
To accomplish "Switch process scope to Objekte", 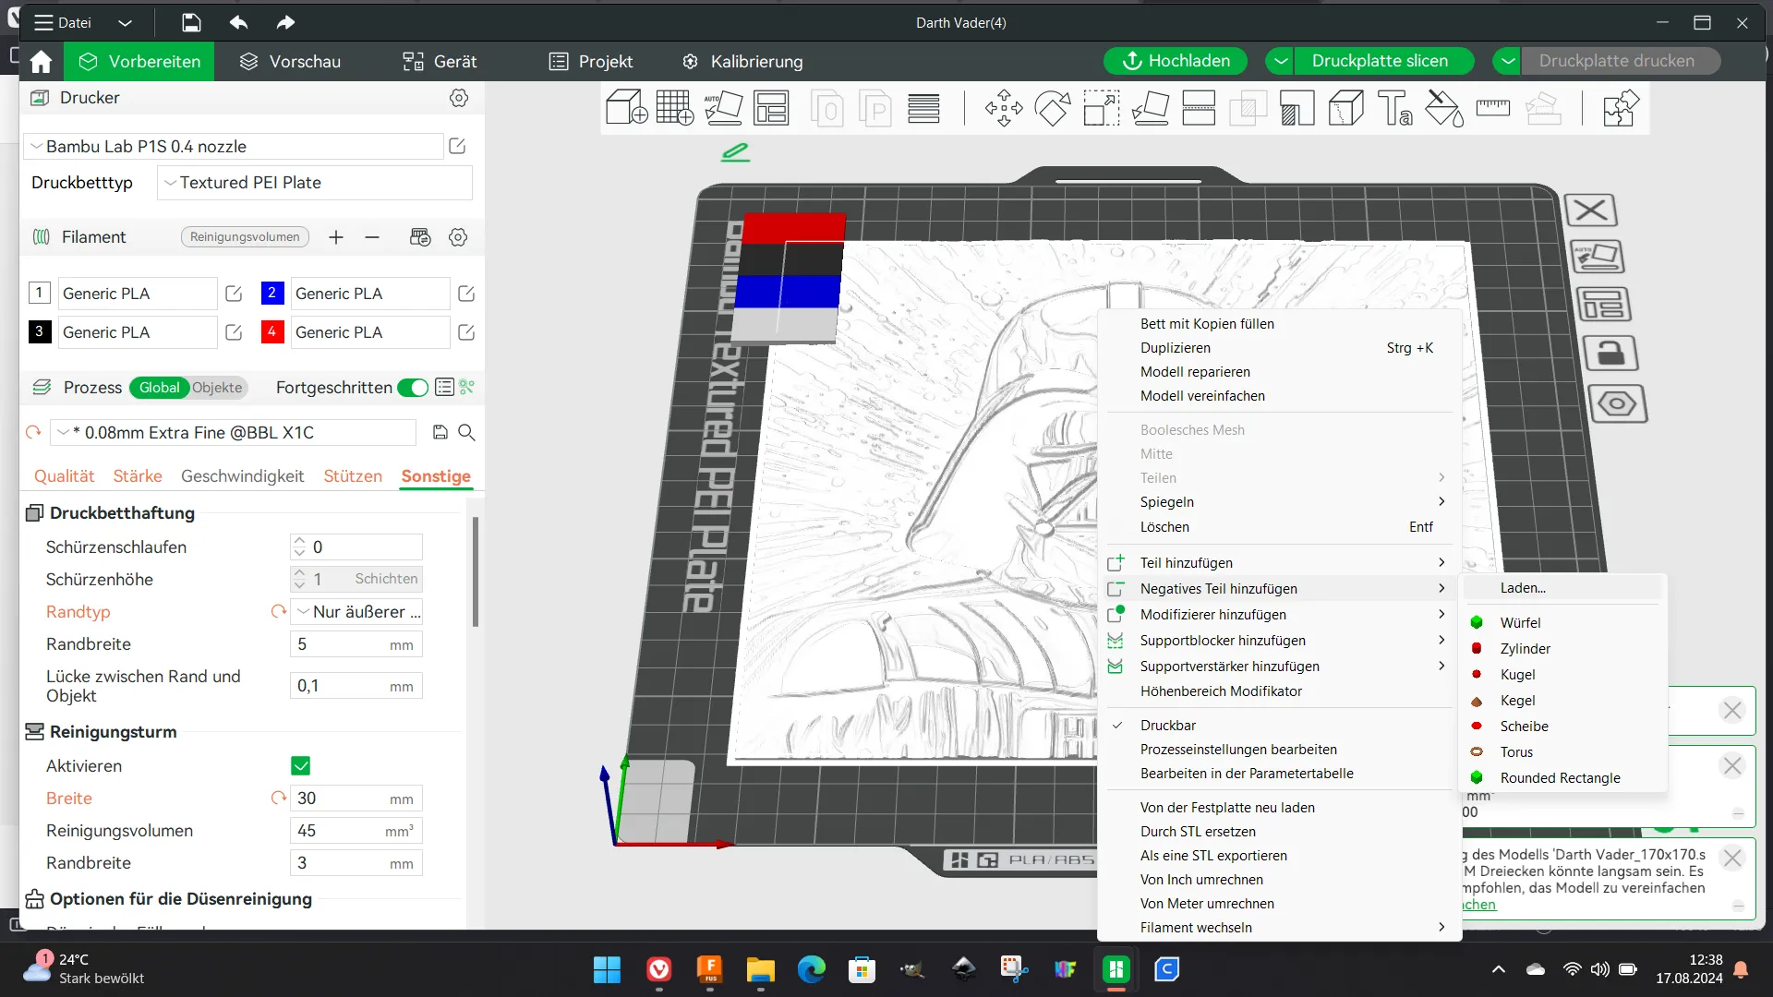I will [x=217, y=388].
